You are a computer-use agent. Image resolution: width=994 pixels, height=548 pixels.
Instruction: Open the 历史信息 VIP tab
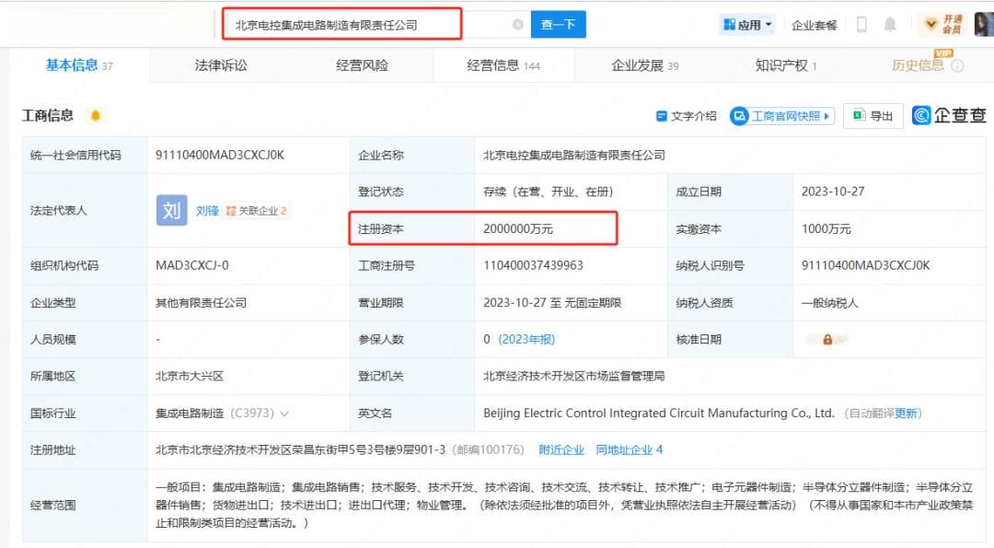[918, 65]
